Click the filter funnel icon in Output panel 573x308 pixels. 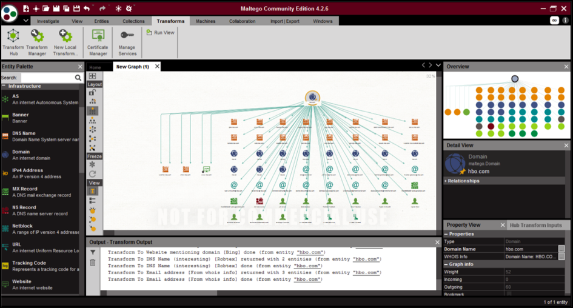tap(93, 252)
